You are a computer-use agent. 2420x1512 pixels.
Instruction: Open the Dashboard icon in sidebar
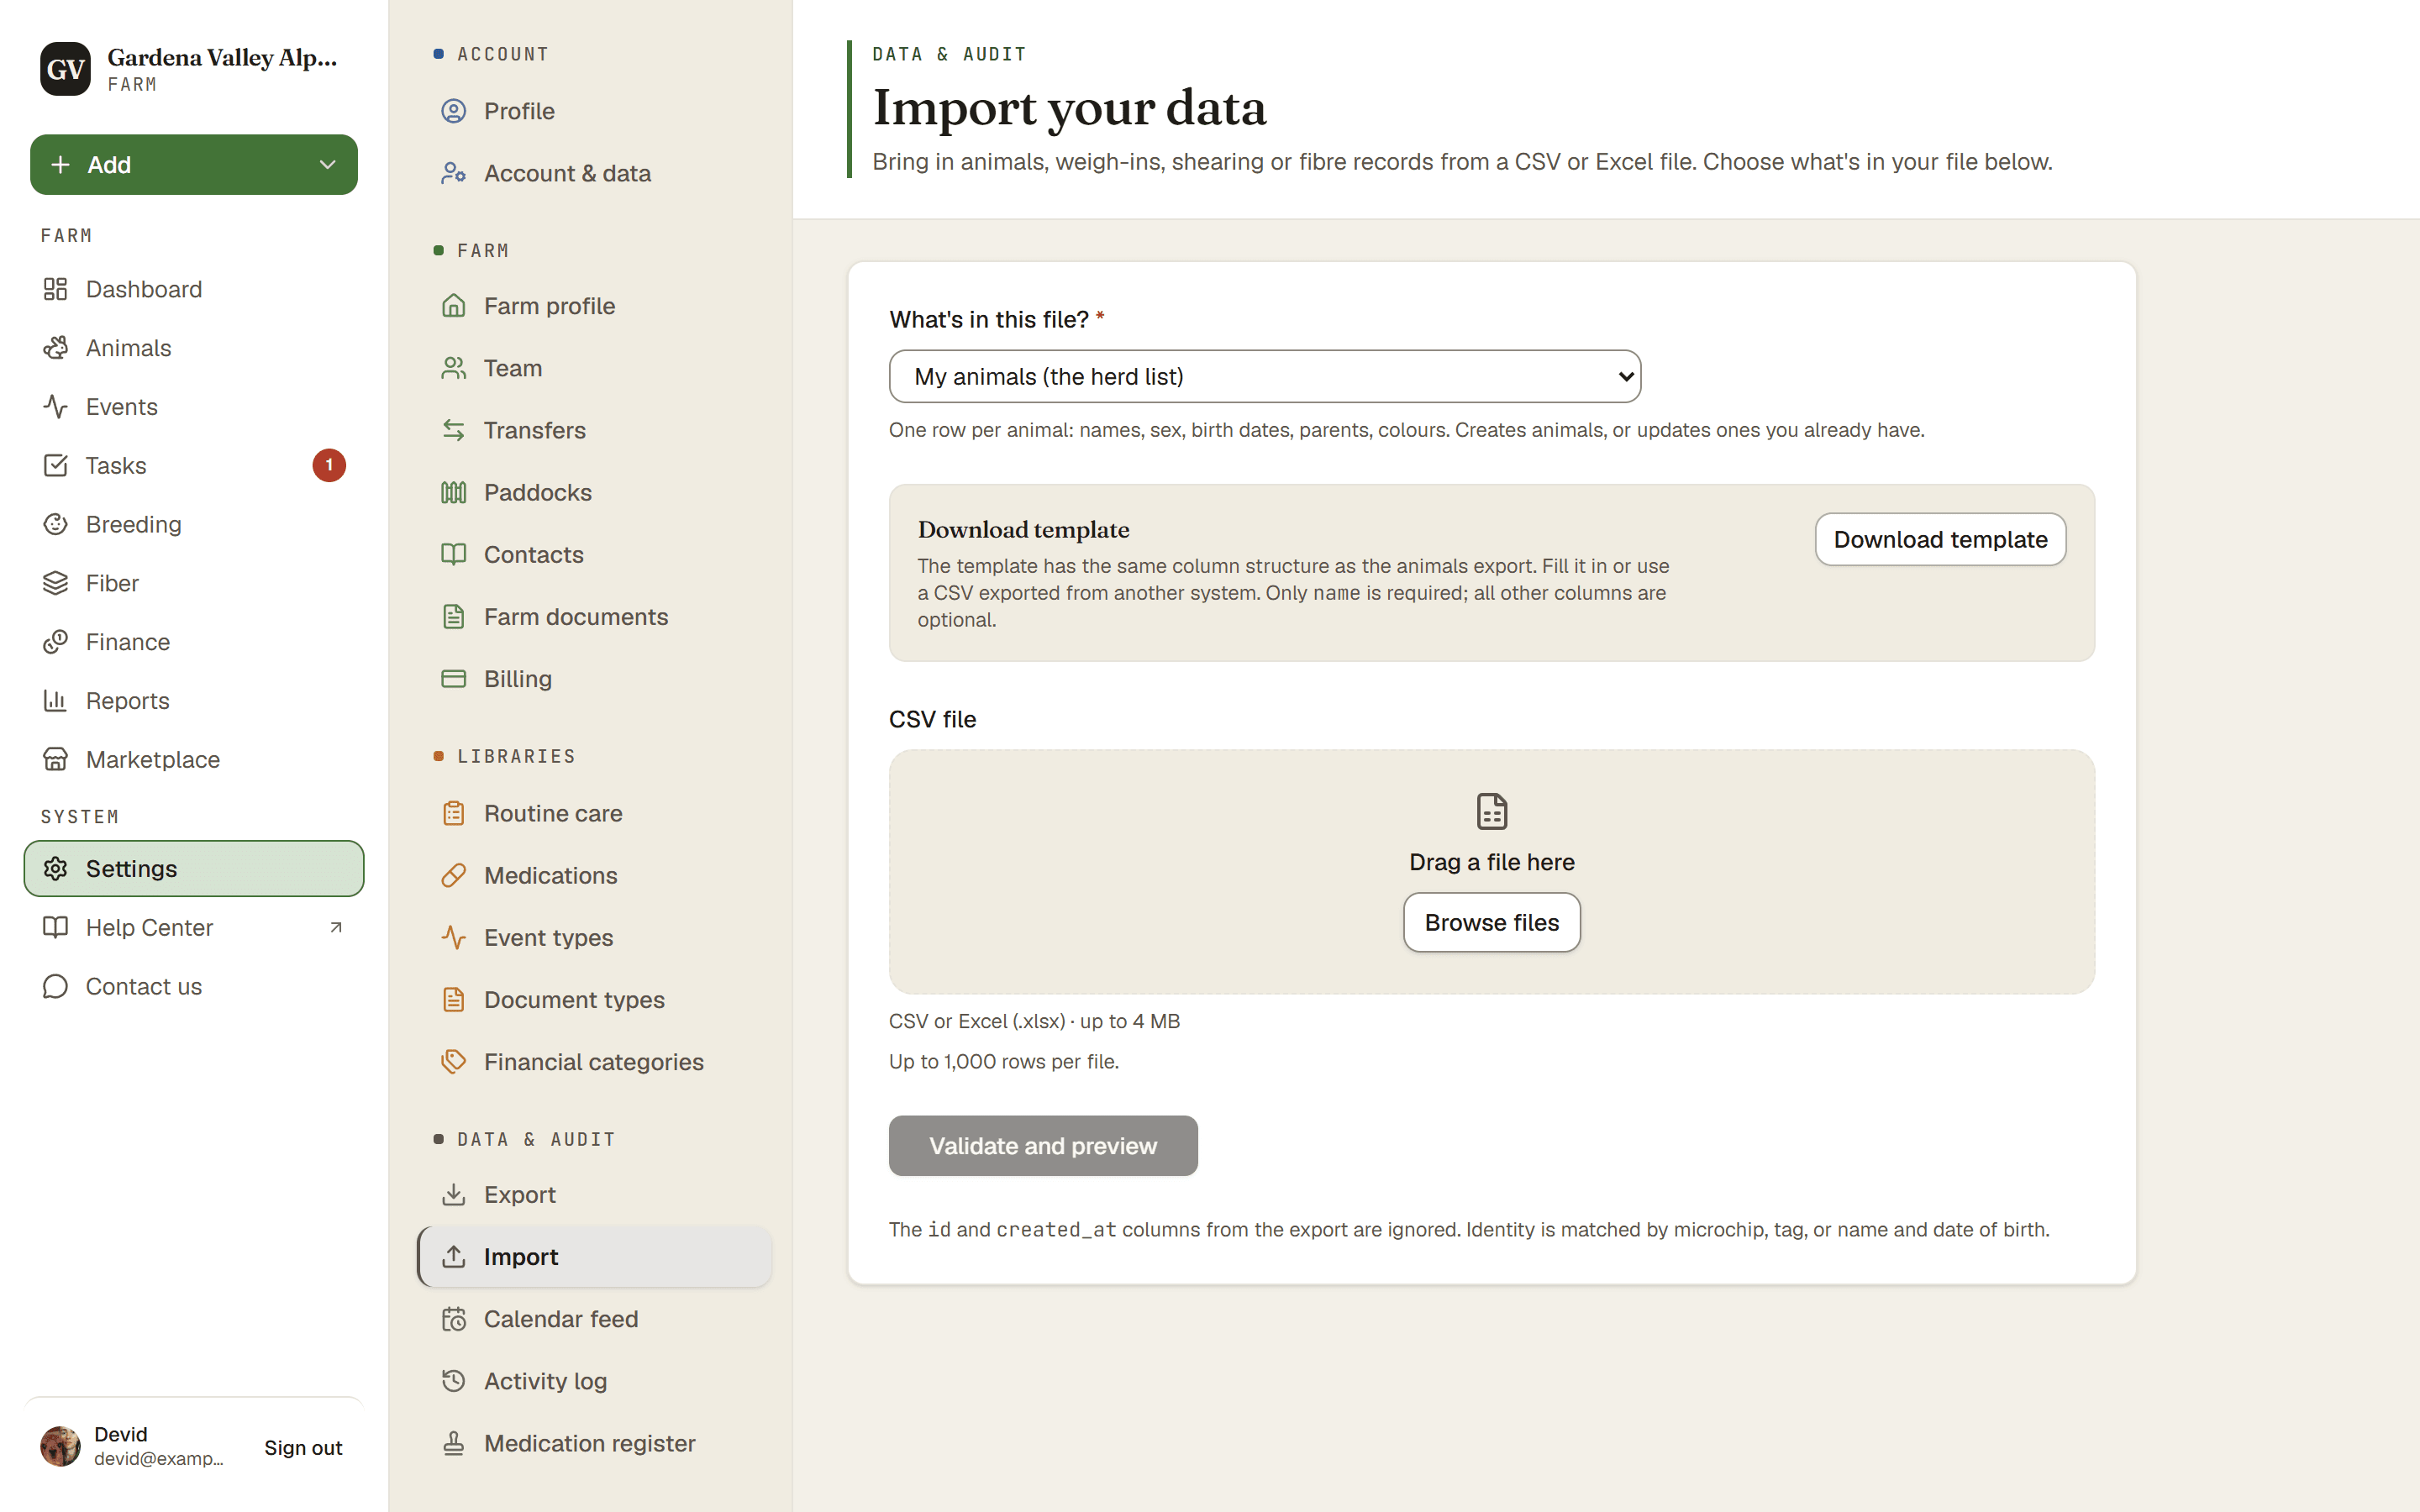click(x=55, y=289)
